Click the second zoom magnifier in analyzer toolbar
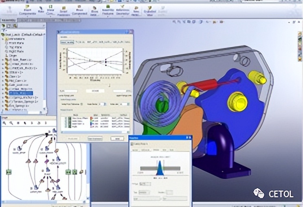Image resolution: width=303 pixels, height=207 pixels. tap(11, 123)
